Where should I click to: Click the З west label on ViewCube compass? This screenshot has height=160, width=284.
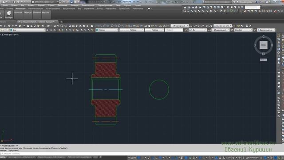[255, 45]
